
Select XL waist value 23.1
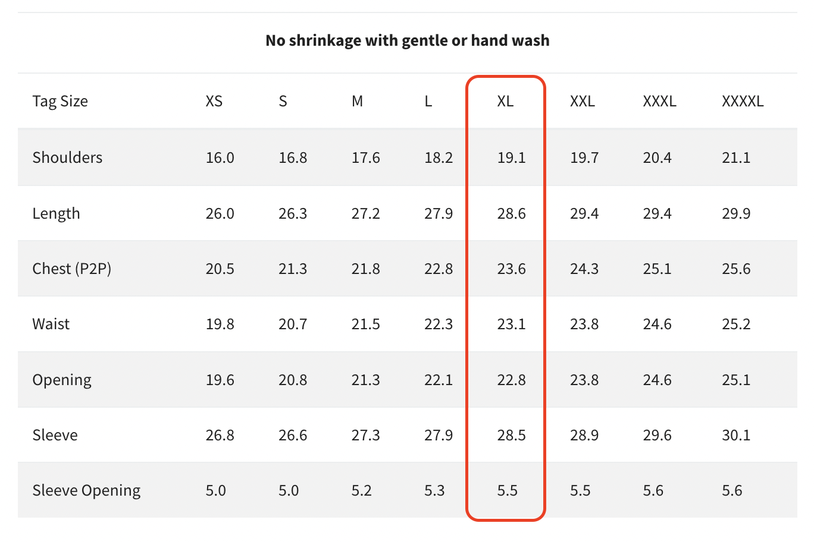(x=511, y=324)
